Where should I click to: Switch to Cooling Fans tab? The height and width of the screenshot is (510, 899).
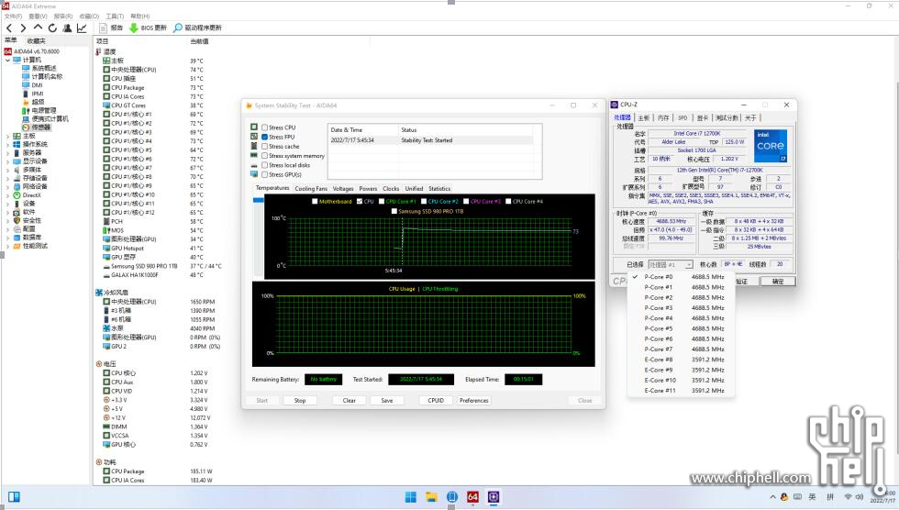[x=311, y=189]
